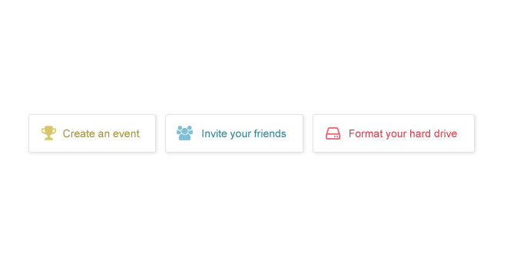Click the Format your hard drive button

[393, 133]
